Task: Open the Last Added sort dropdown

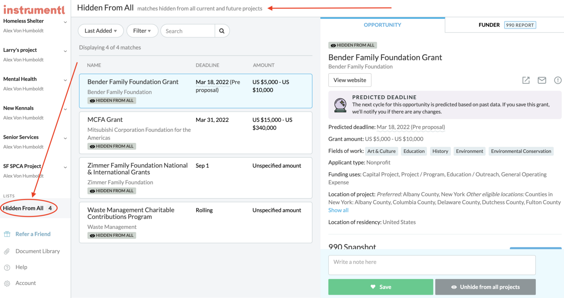Action: pos(101,31)
